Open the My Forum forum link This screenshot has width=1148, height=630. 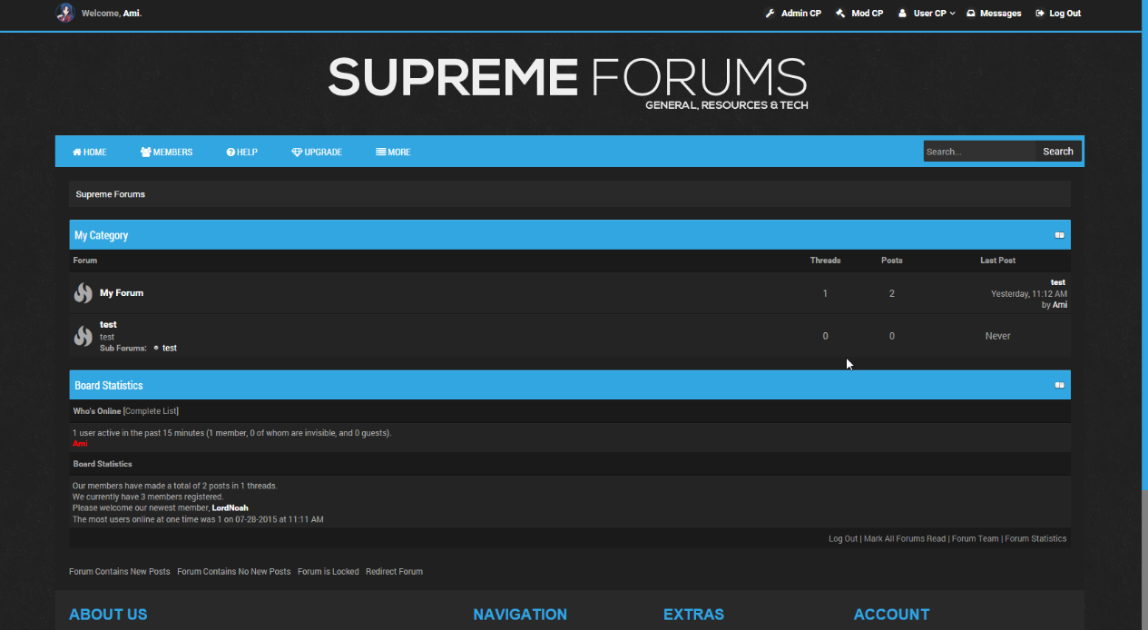click(x=122, y=293)
